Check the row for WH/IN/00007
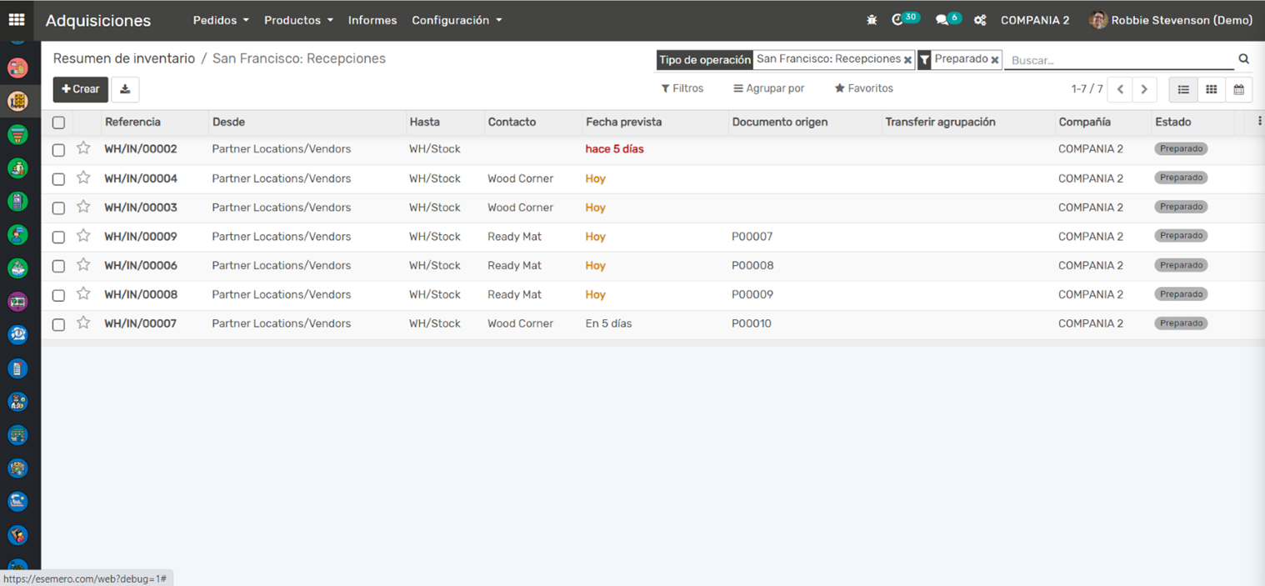Screen dimensions: 1265x586 [58, 324]
